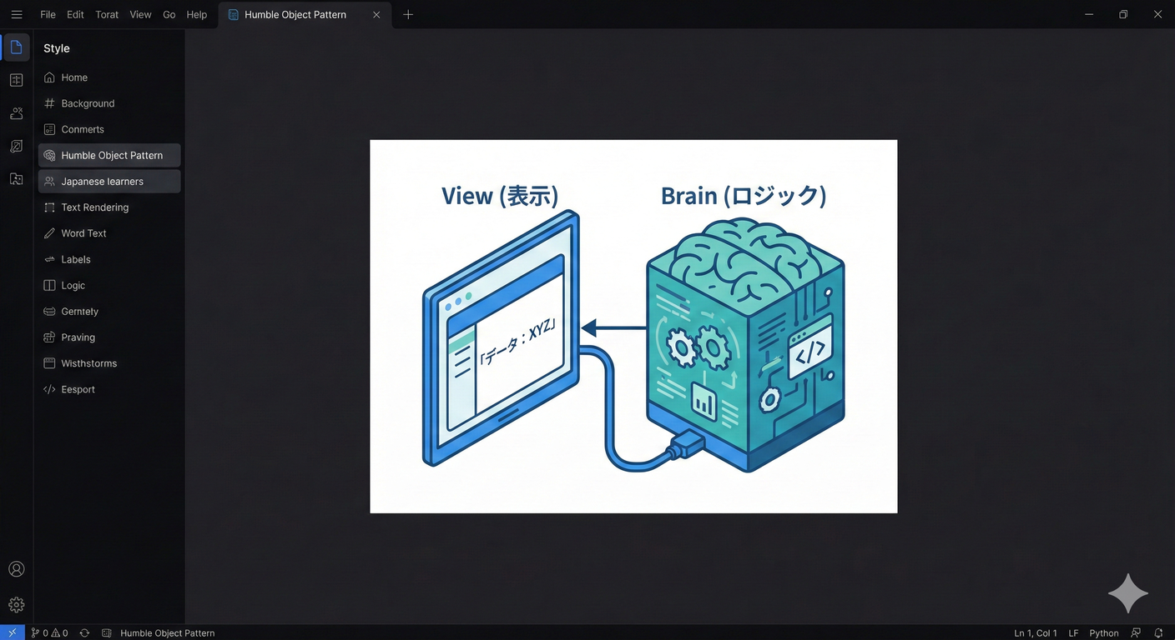Open the hamburger menu in title bar

(17, 14)
